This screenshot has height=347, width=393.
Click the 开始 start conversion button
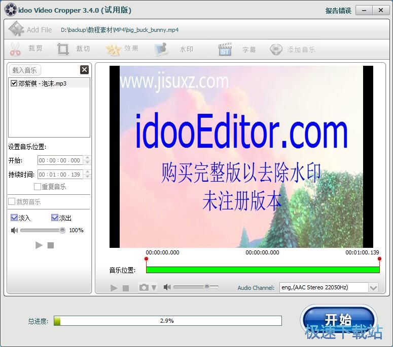click(338, 320)
